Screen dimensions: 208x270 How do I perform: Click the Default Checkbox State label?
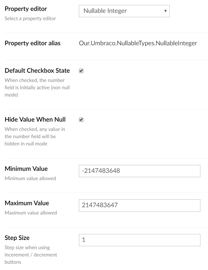click(37, 71)
